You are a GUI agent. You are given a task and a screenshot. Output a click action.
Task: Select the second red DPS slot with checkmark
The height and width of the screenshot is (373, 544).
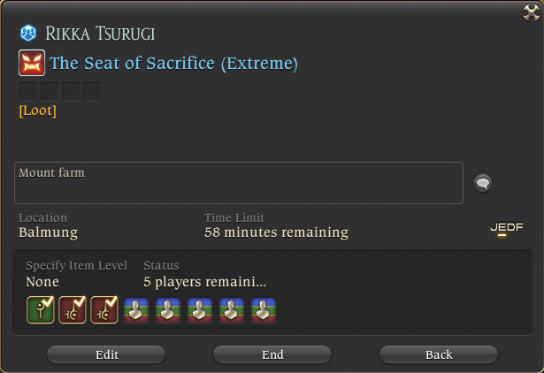[104, 310]
